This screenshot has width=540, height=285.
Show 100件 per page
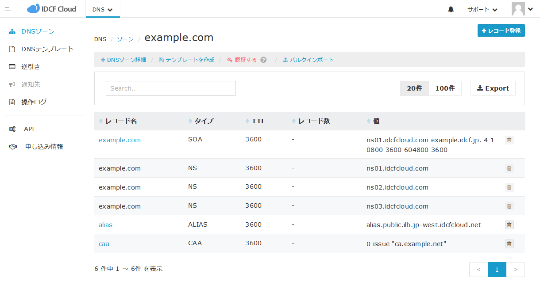point(445,88)
